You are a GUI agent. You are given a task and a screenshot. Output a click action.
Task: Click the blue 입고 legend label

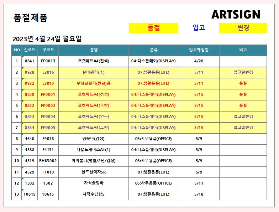[199, 28]
